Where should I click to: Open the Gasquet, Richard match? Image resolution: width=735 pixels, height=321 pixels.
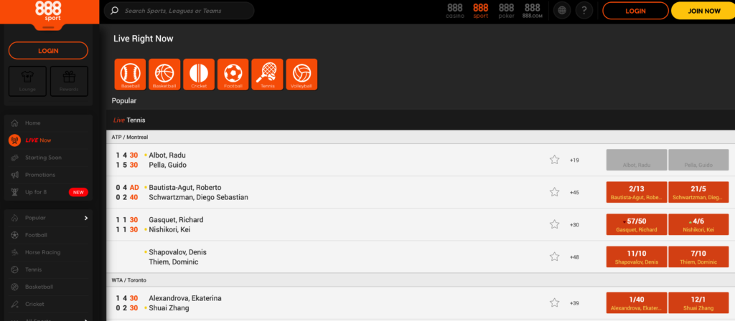coord(176,220)
